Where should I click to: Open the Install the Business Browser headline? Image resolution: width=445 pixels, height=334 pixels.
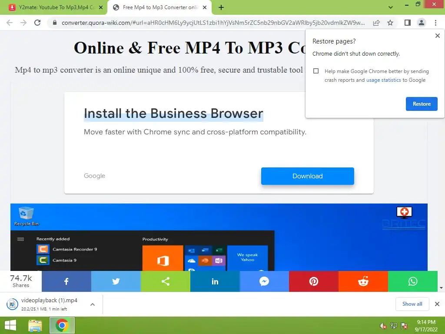pos(173,114)
